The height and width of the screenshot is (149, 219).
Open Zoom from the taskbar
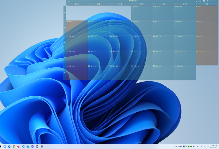(x=5, y=146)
